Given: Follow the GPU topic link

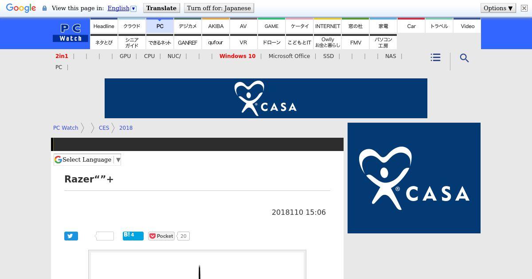Looking at the screenshot, I should [x=125, y=56].
